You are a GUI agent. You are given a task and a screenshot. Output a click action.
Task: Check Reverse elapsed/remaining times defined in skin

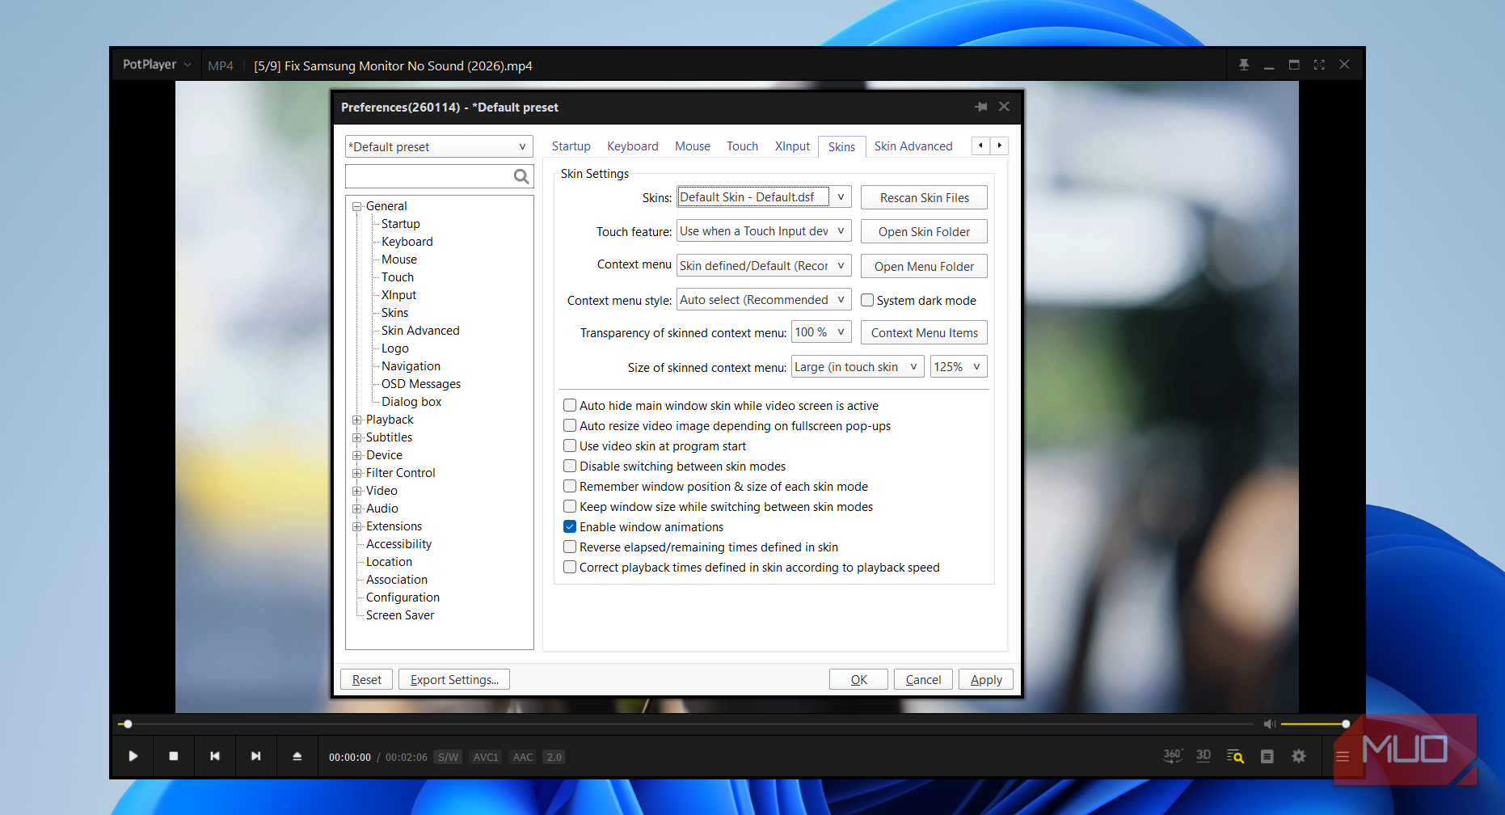pyautogui.click(x=570, y=547)
